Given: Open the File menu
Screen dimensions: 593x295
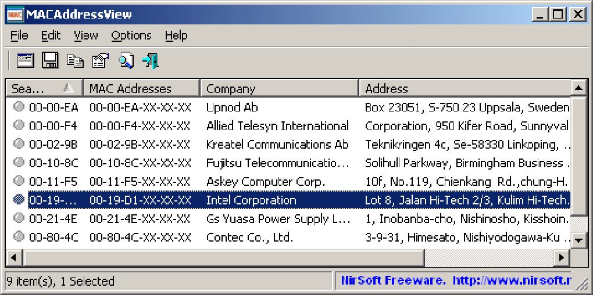Looking at the screenshot, I should pyautogui.click(x=19, y=35).
